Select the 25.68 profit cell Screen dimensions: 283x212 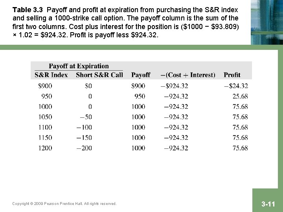point(240,96)
